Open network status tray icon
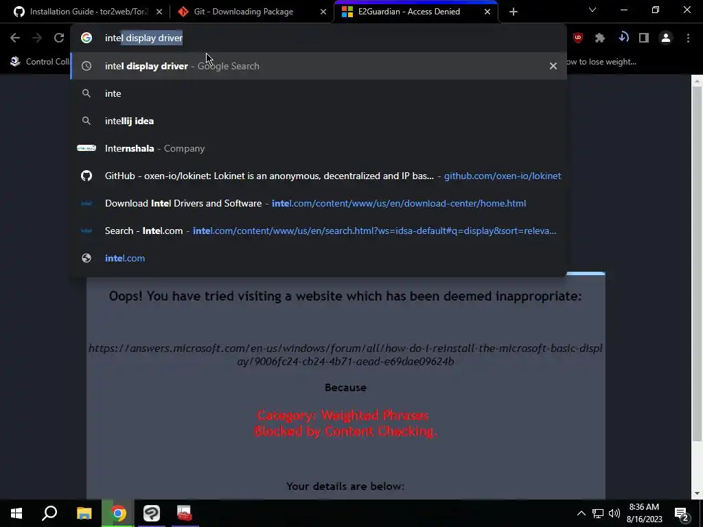703x527 pixels. (x=598, y=513)
